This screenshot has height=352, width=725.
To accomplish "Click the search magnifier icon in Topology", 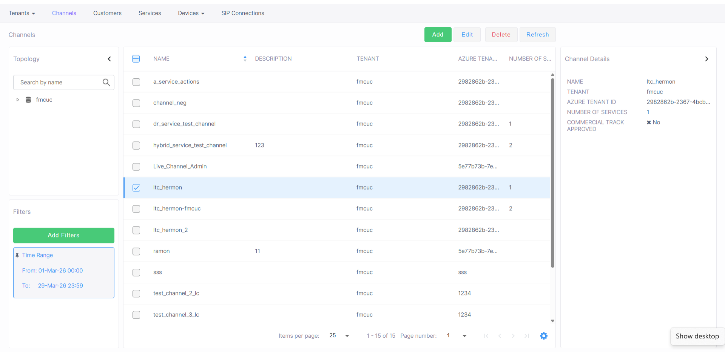I will click(106, 83).
